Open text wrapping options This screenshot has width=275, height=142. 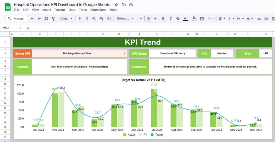pos(240,19)
